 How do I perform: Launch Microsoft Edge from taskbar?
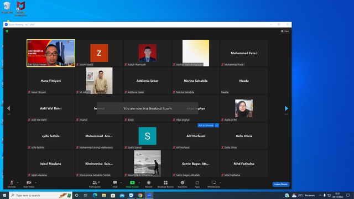coord(95,195)
